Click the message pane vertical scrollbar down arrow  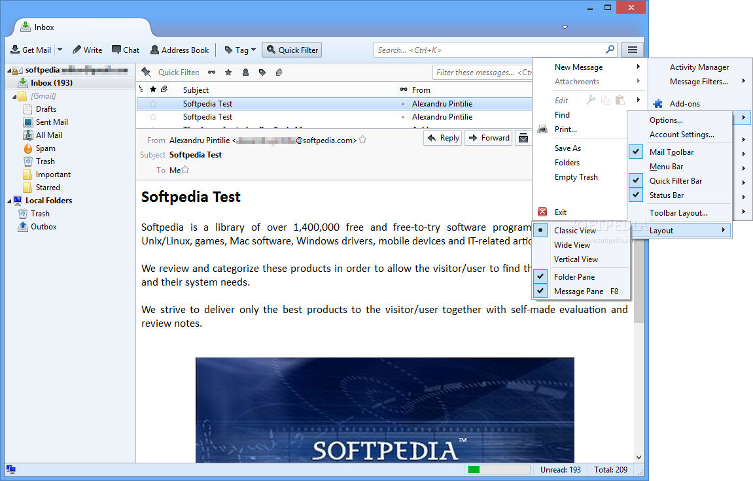tap(639, 457)
